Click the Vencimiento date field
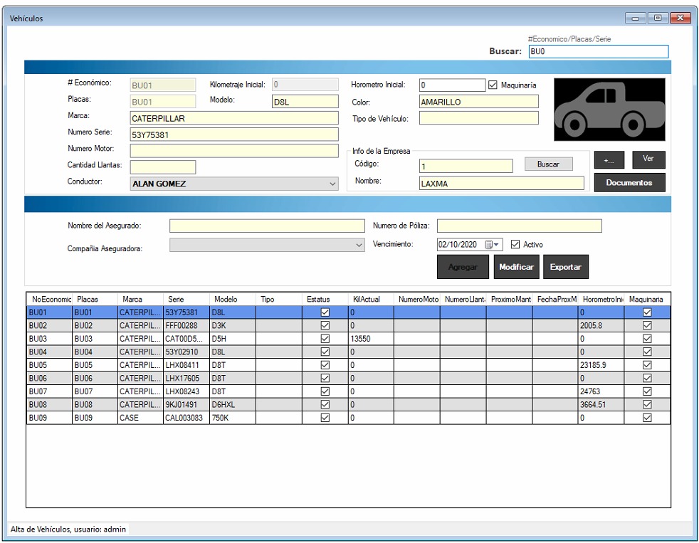699x543 pixels. tap(470, 244)
